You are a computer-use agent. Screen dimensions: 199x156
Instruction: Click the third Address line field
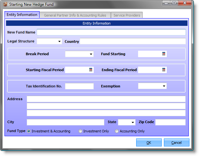pyautogui.click(x=106, y=113)
